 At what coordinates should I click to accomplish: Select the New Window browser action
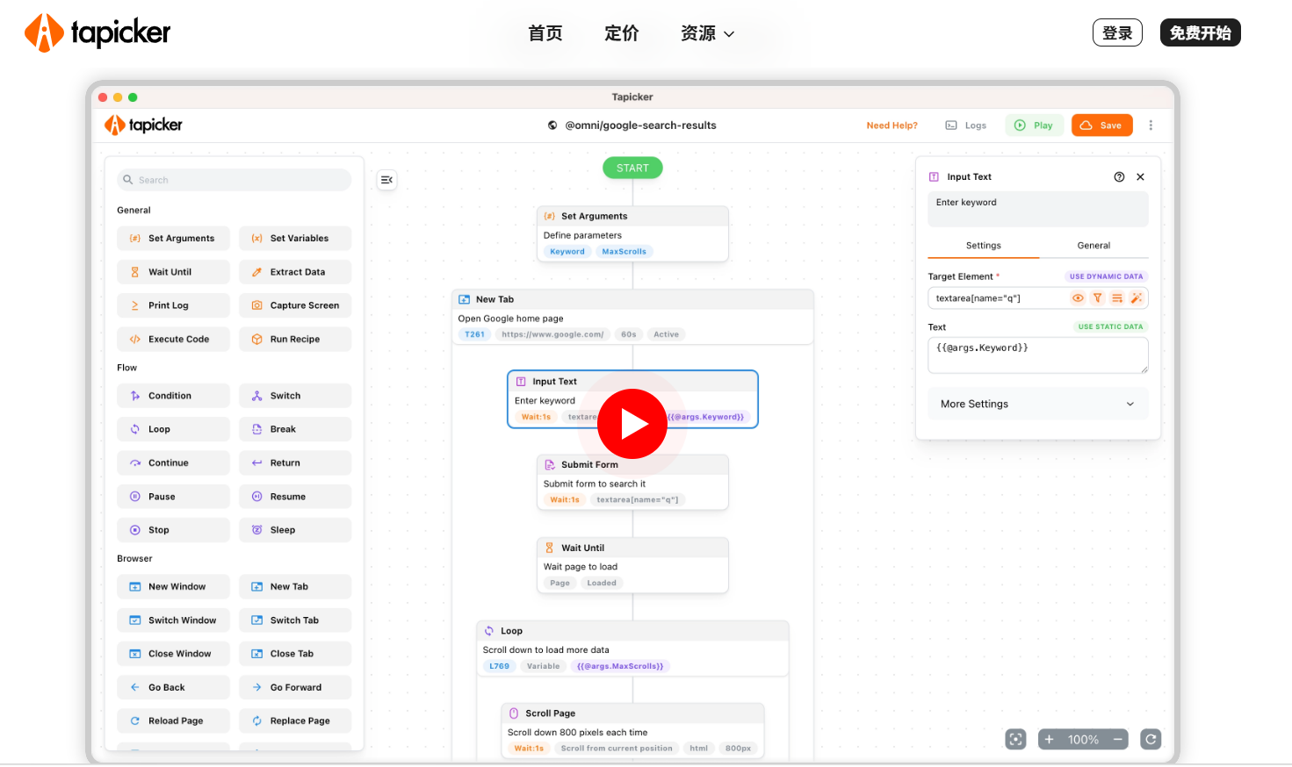tap(173, 587)
